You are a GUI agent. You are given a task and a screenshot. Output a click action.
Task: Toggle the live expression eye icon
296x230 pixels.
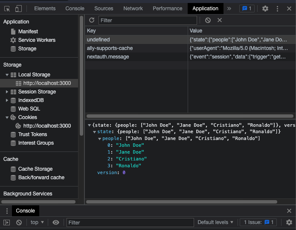56,223
